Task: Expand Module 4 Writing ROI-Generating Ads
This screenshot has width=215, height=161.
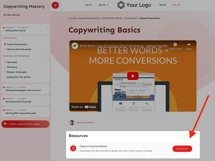Action: point(25,112)
